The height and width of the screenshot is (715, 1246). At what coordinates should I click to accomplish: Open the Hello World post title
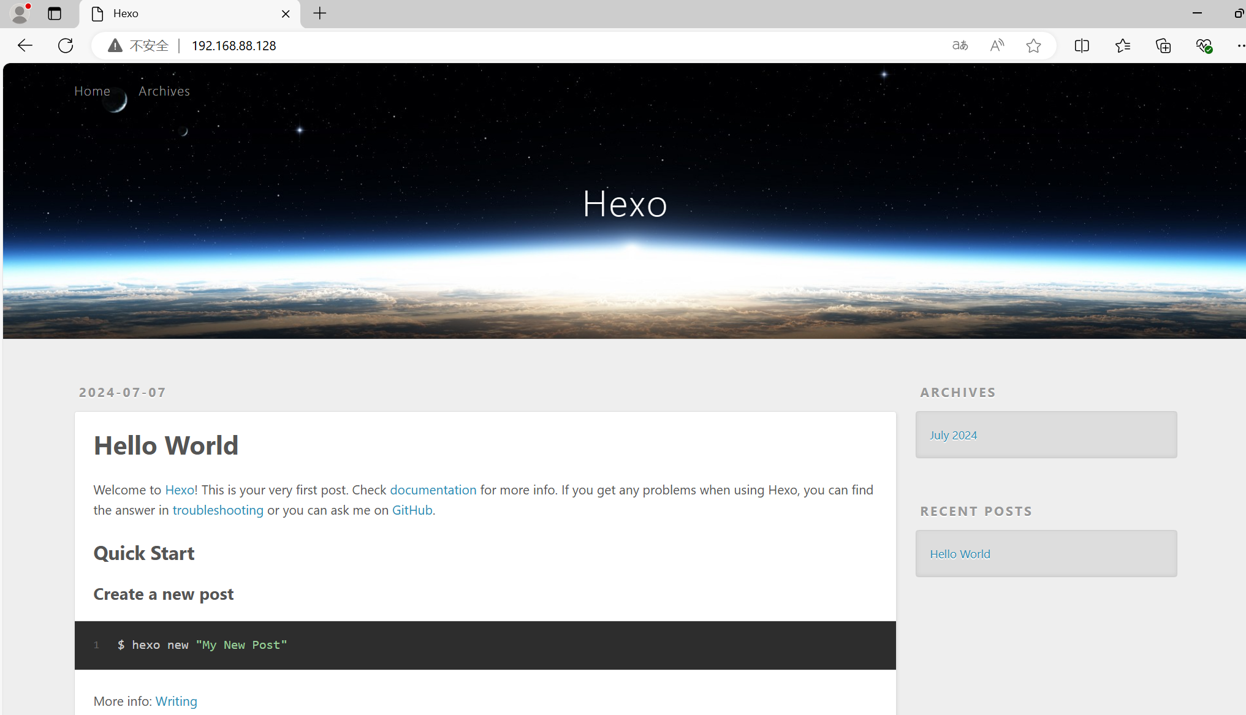(x=165, y=445)
